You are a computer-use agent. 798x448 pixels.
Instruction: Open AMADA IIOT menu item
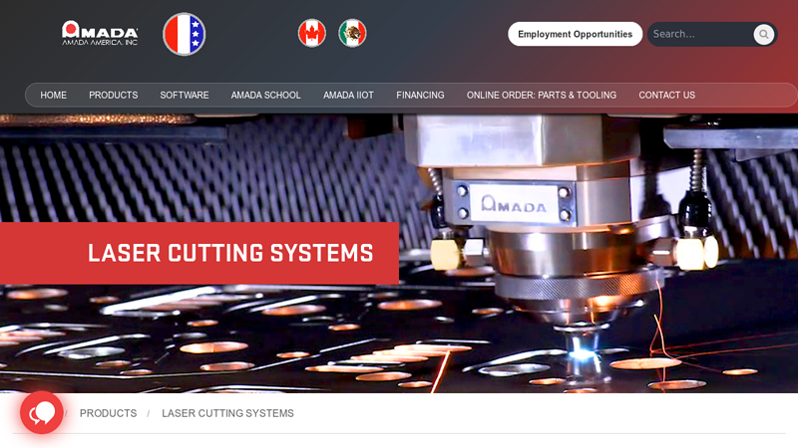(348, 95)
